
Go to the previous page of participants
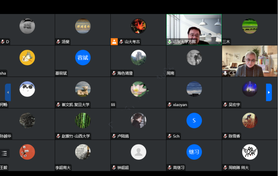[x=8, y=92]
